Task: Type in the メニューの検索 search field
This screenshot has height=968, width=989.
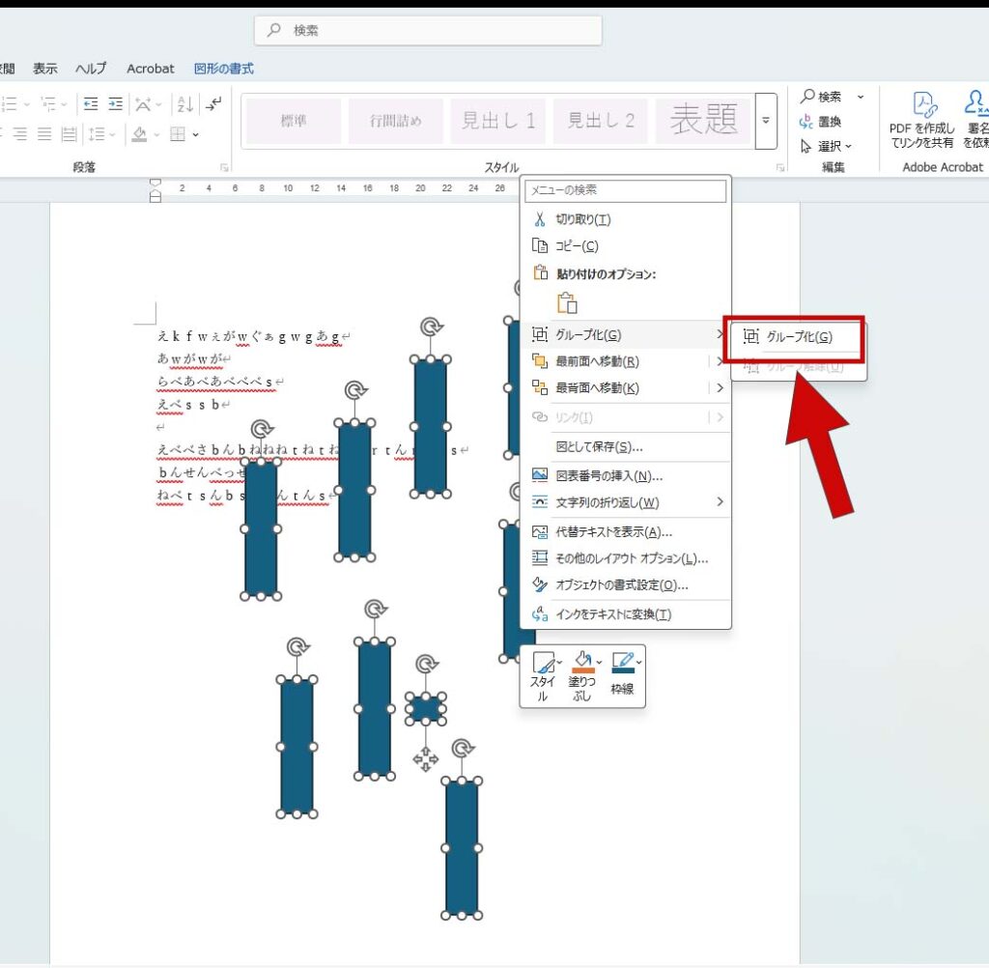Action: coord(625,191)
